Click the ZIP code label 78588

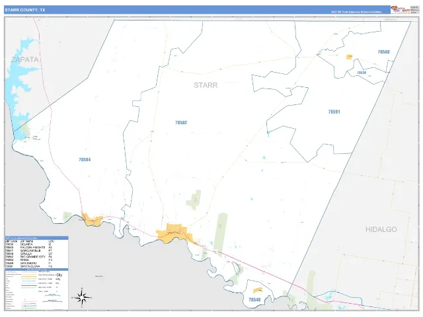[x=383, y=52]
